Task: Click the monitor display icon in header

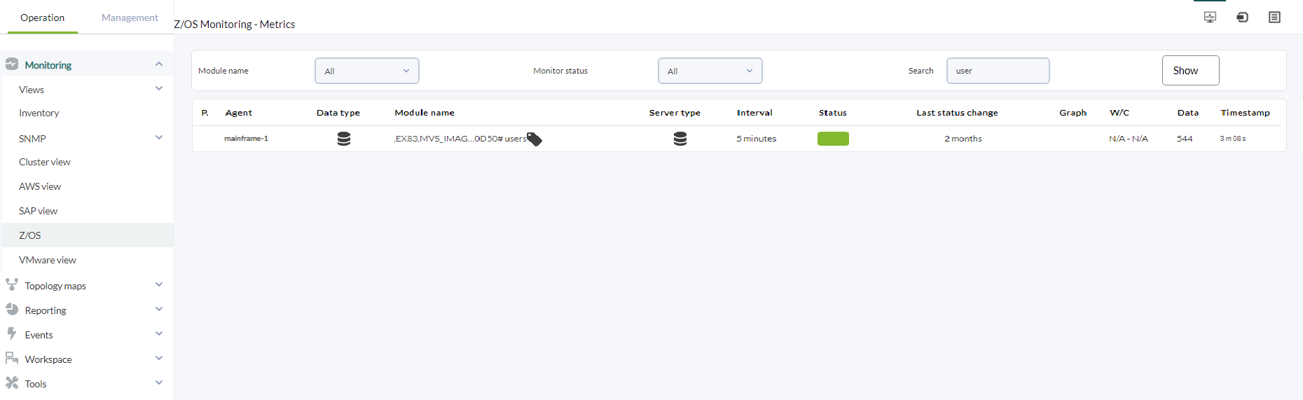Action: coord(1210,17)
